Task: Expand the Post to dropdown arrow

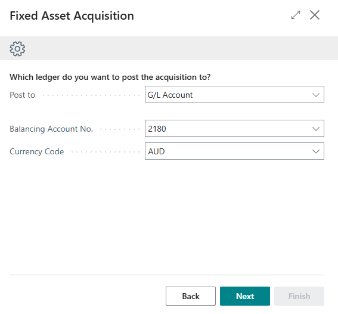Action: tap(316, 95)
